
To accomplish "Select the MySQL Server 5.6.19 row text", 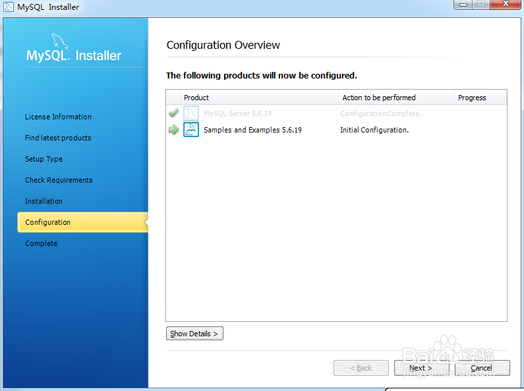I will pos(237,113).
